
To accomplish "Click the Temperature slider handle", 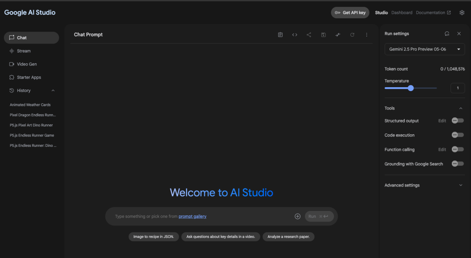I will tap(410, 88).
